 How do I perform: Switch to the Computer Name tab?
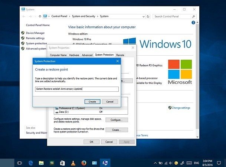point(58,55)
